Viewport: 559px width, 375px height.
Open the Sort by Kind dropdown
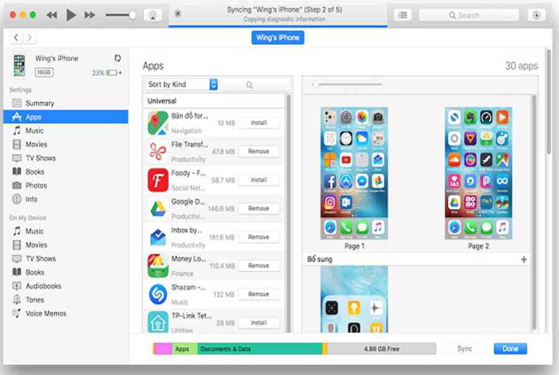[181, 85]
